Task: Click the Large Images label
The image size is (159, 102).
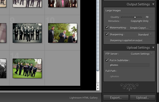Action: (x=113, y=11)
